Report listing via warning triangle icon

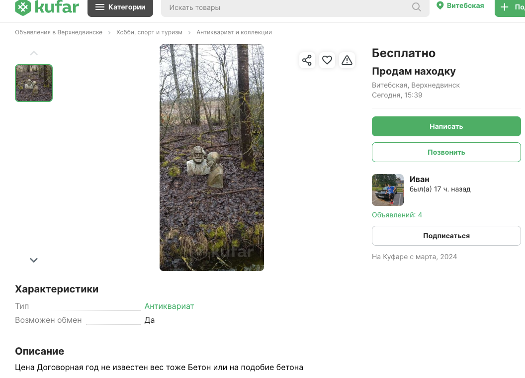click(x=347, y=60)
